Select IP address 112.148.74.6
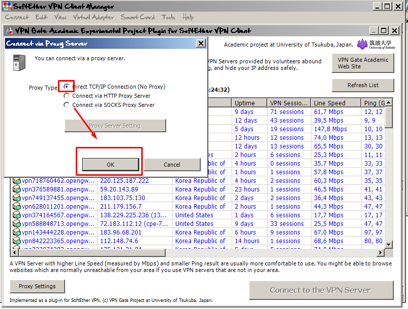The image size is (408, 309). (119, 241)
